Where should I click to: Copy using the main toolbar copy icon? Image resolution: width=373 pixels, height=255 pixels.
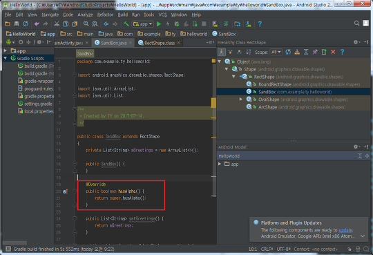pos(66,23)
